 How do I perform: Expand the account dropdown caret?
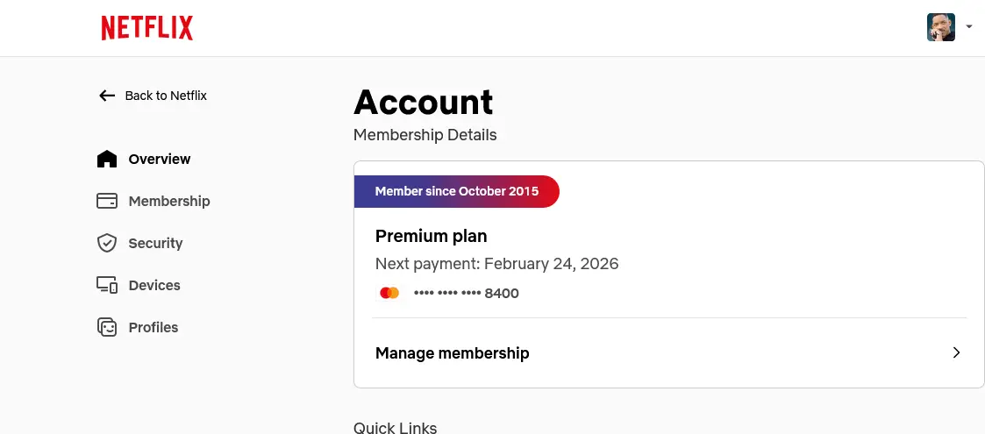tap(968, 27)
